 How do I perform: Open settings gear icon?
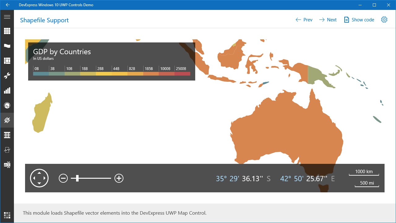pos(384,20)
